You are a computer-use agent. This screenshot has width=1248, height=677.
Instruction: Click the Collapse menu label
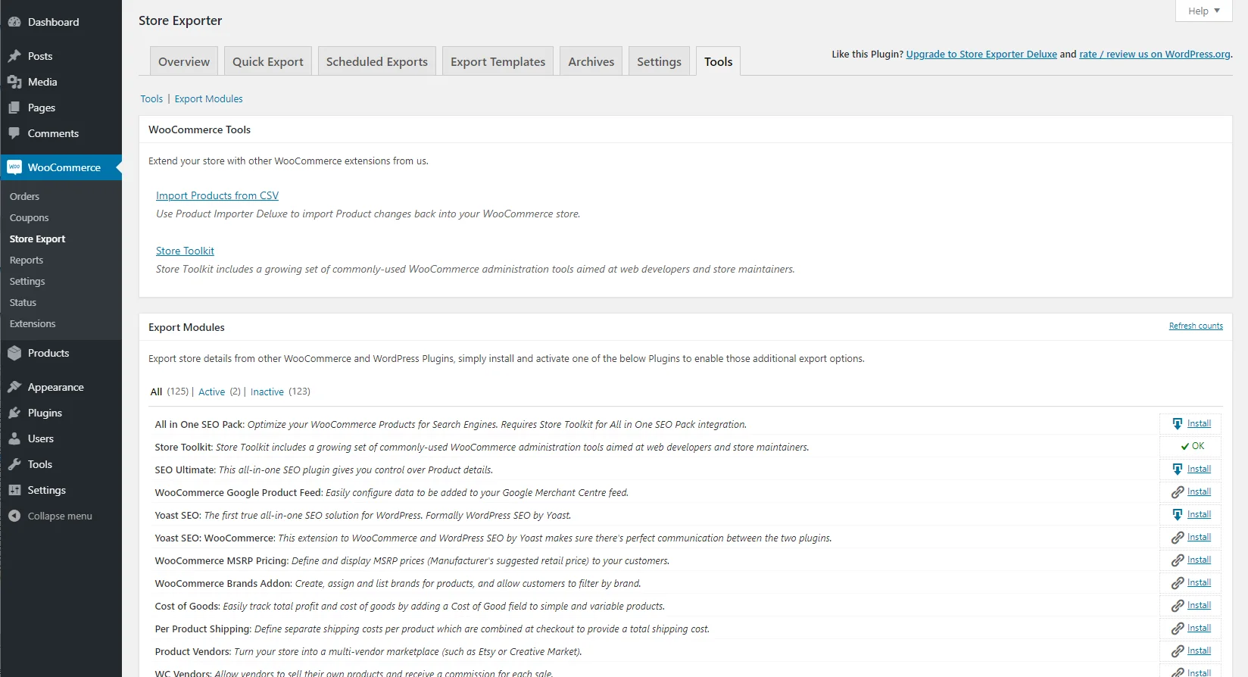60,516
